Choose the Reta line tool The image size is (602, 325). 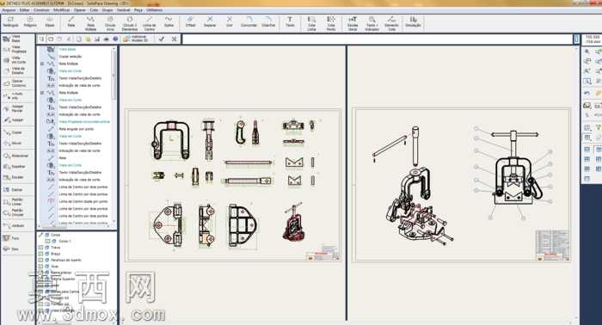[71, 22]
